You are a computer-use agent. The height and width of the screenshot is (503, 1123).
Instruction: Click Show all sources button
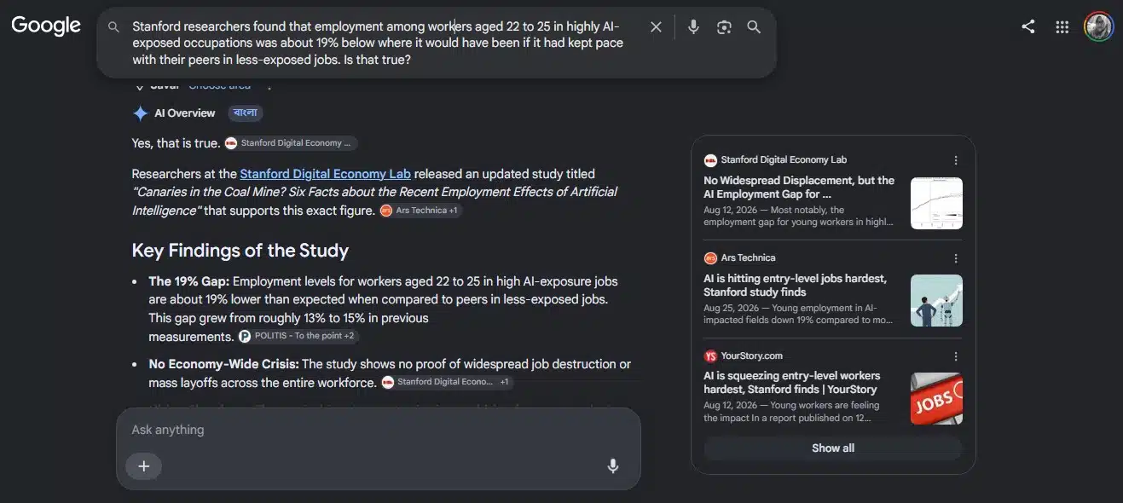[x=833, y=448]
